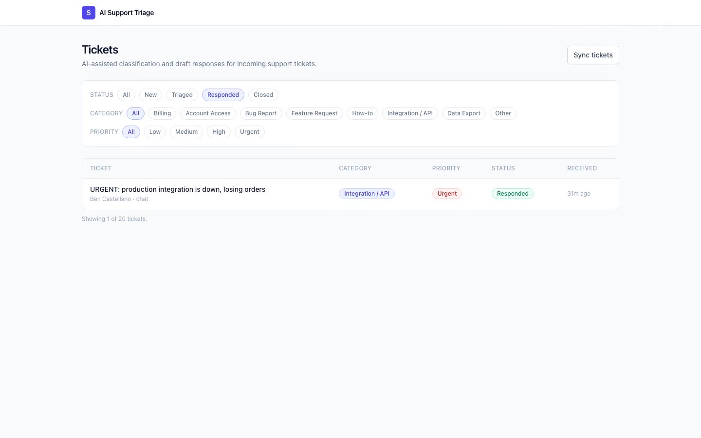
Task: Click the Sync tickets button
Action: 593,55
